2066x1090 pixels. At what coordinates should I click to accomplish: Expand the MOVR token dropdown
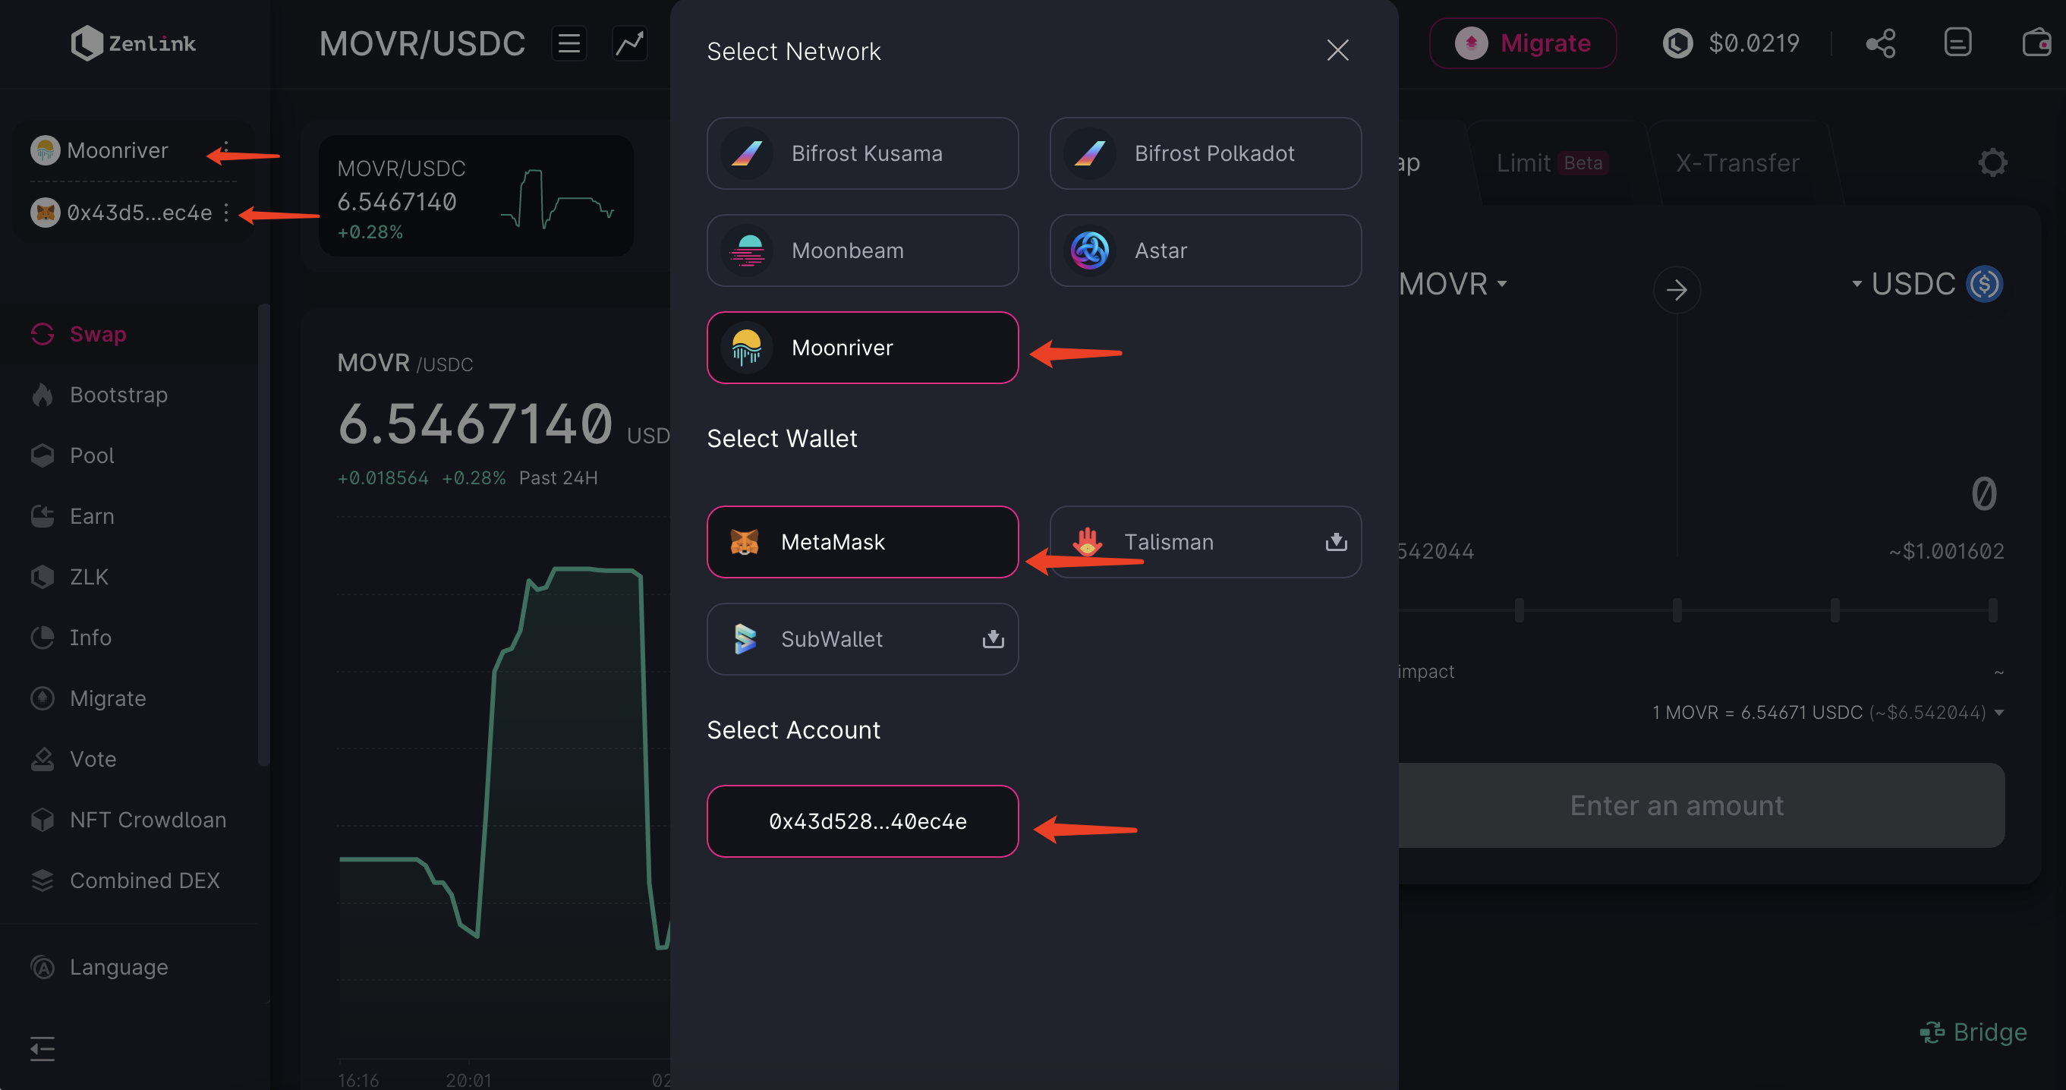tap(1453, 284)
